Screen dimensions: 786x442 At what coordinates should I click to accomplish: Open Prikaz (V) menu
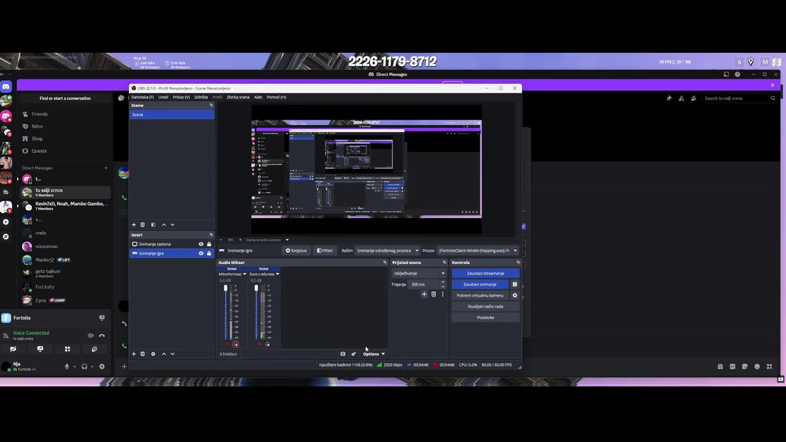[181, 97]
